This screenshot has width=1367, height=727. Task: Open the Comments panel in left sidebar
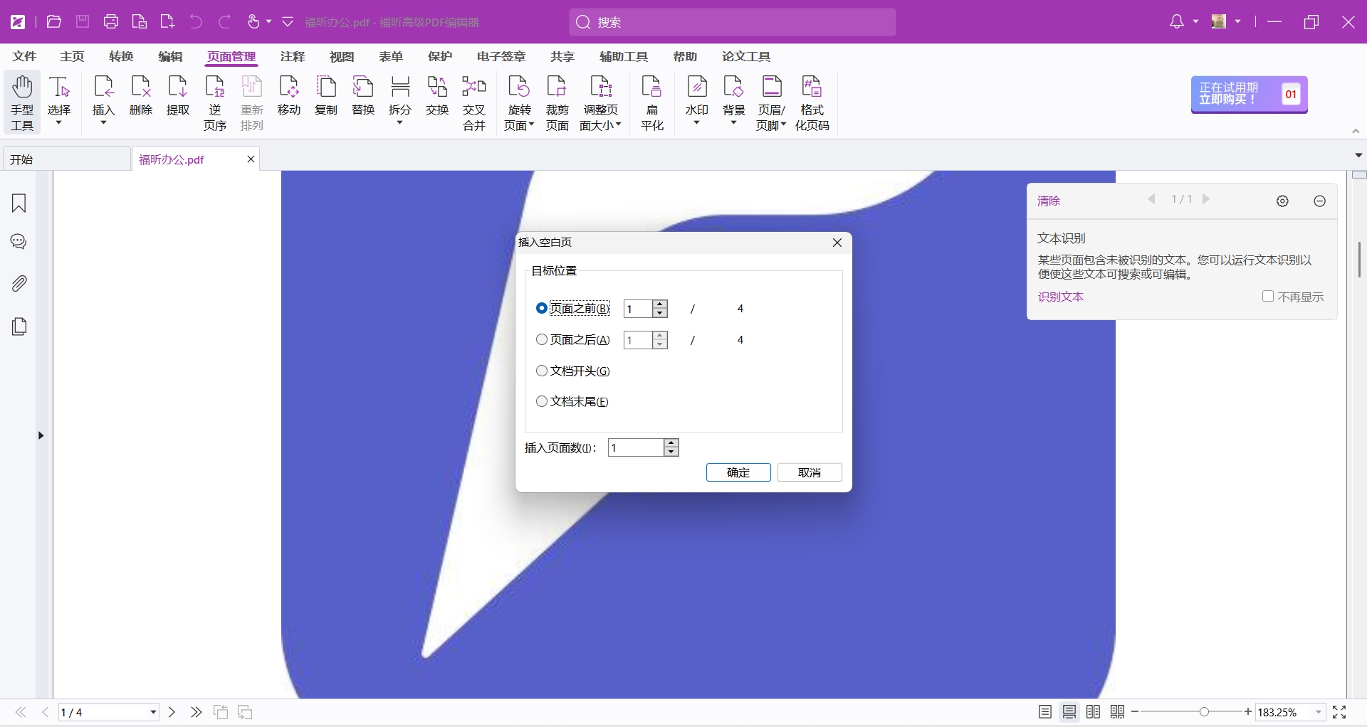[19, 242]
